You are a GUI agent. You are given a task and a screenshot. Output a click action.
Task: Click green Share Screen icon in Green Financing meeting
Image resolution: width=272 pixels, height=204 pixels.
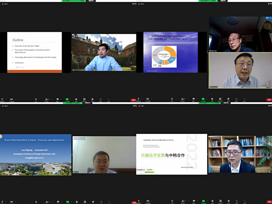(x=67, y=200)
